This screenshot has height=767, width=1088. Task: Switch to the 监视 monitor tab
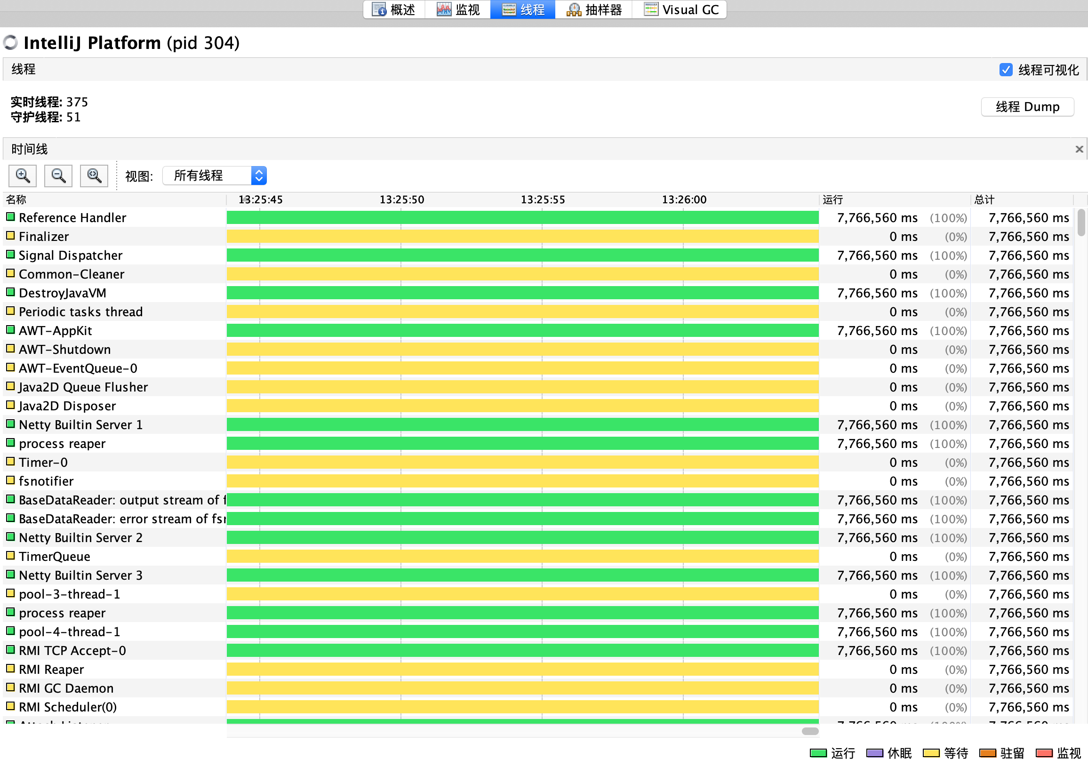pyautogui.click(x=458, y=9)
